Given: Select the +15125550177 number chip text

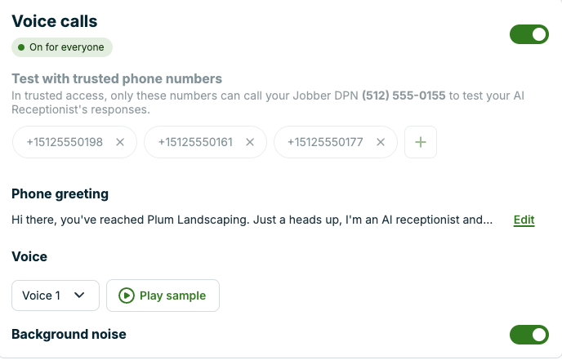Looking at the screenshot, I should 325,142.
